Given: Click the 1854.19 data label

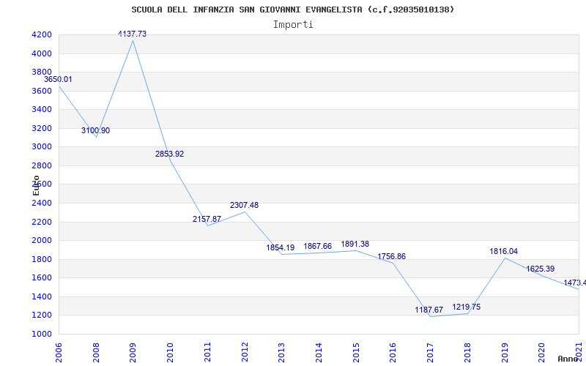Looking at the screenshot, I should pos(281,247).
